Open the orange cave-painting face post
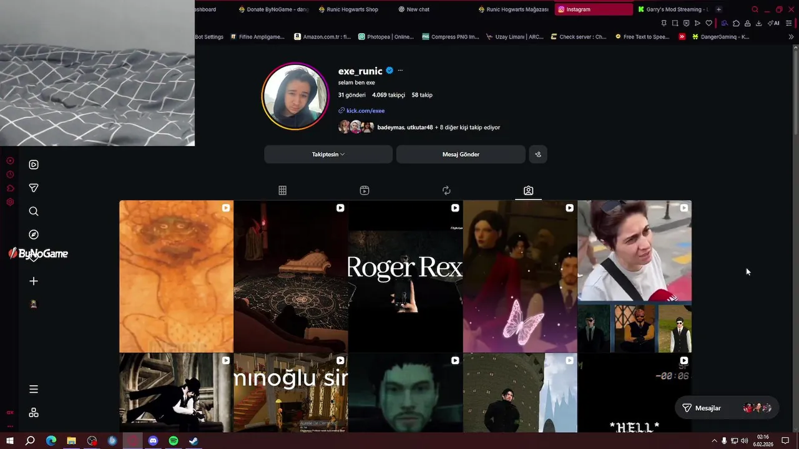799x449 pixels. tap(176, 276)
